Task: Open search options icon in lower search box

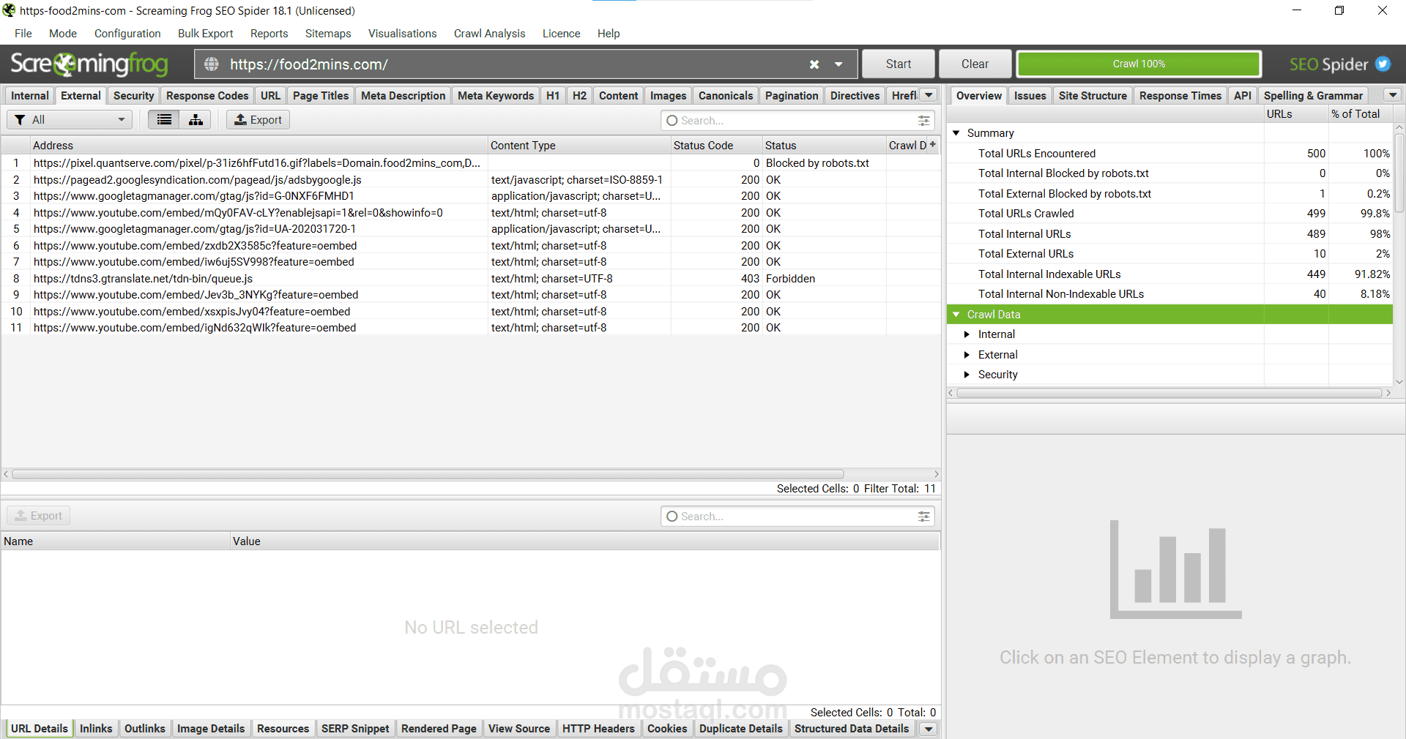Action: (923, 517)
